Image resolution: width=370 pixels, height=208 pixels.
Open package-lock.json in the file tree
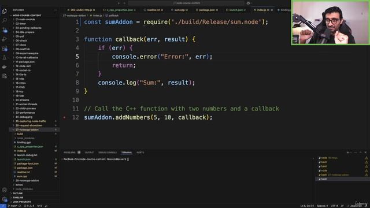[x=28, y=164]
